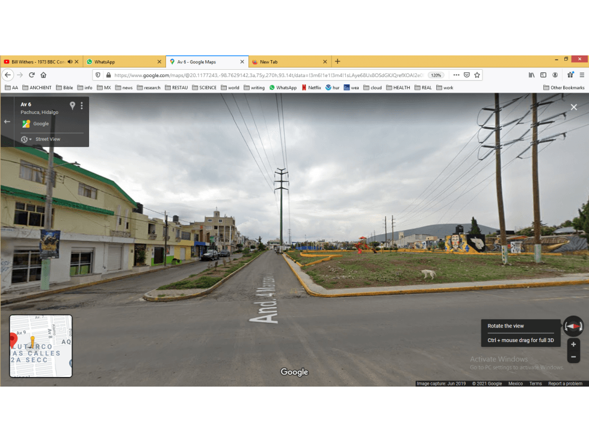Open the Other Bookmarks folder
589x442 pixels.
tap(564, 87)
